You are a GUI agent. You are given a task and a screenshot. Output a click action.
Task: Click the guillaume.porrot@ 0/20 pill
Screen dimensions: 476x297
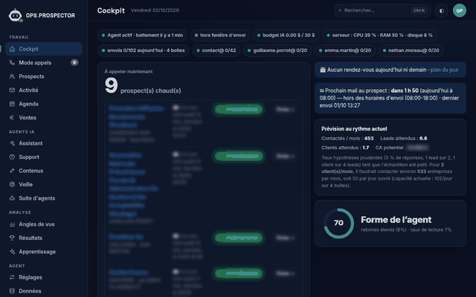click(x=277, y=50)
